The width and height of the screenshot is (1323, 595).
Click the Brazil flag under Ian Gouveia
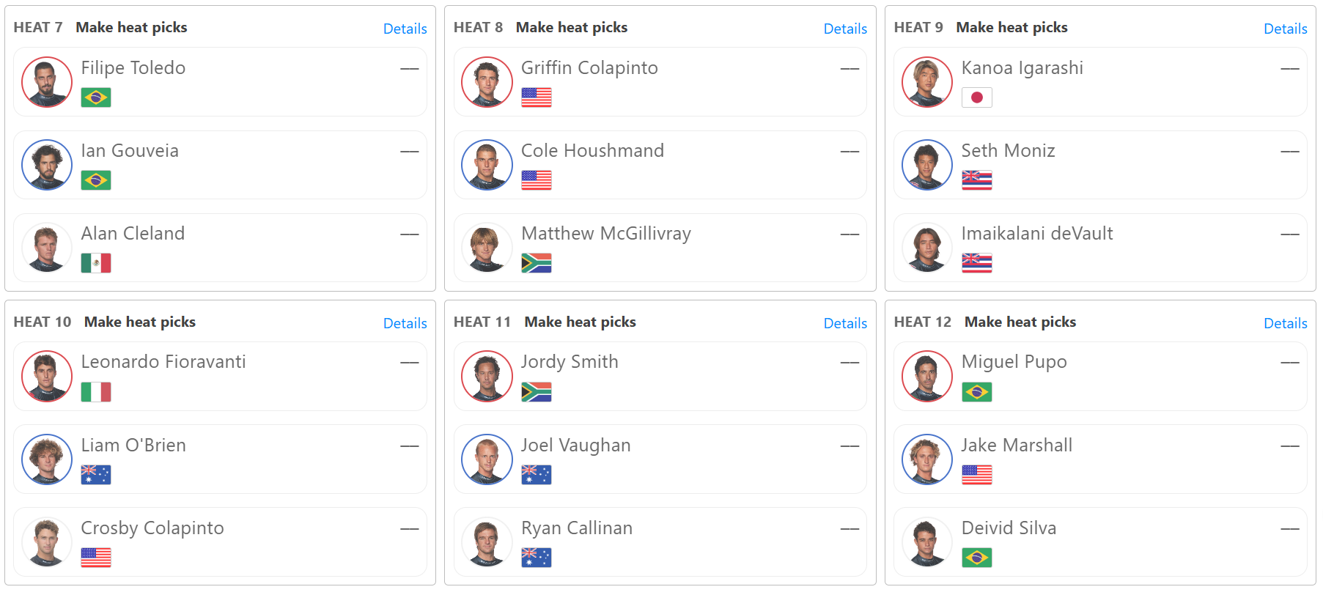tap(96, 180)
